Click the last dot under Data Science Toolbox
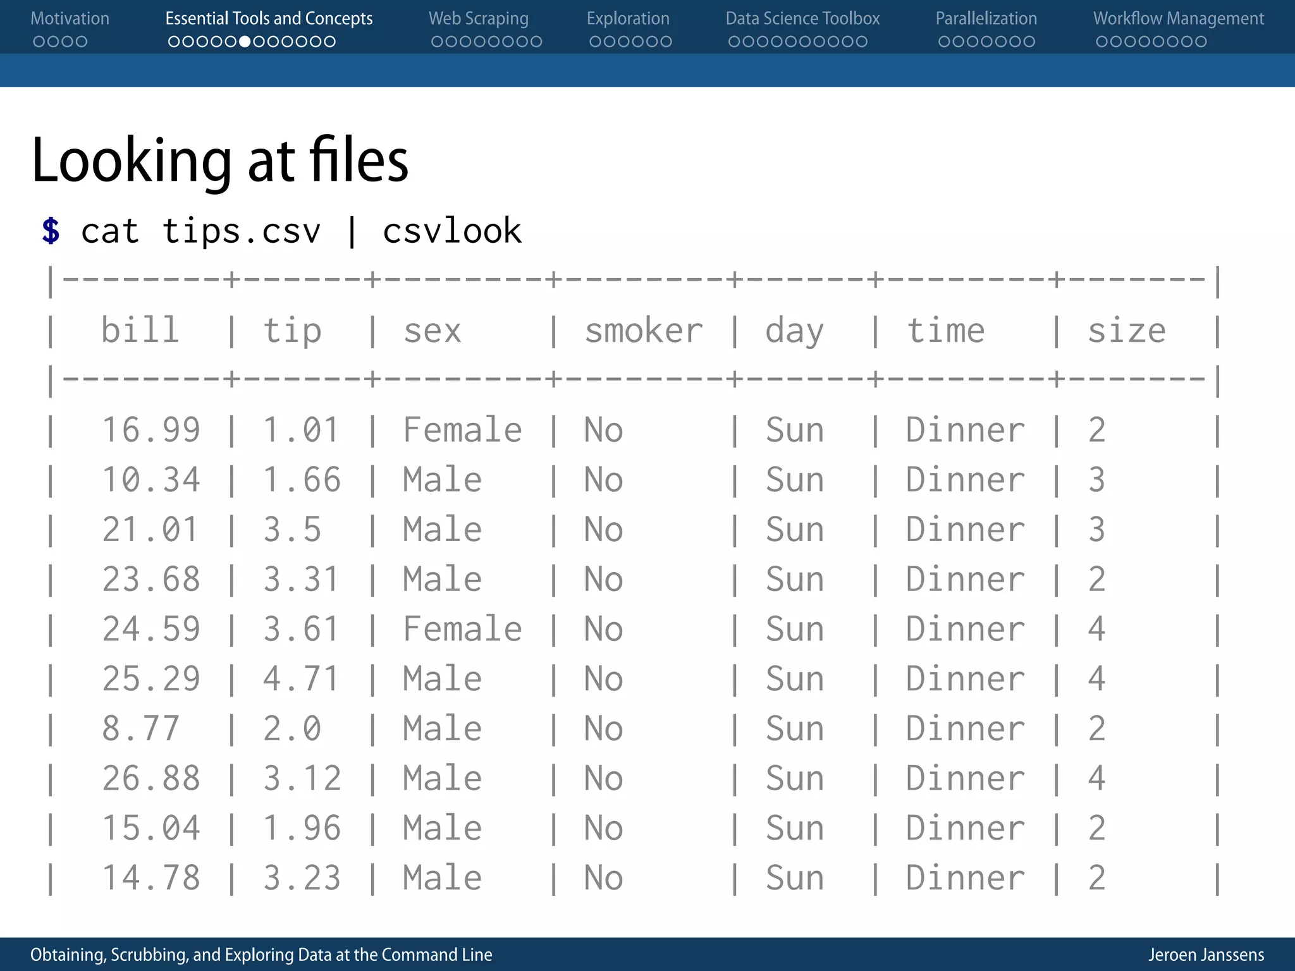The width and height of the screenshot is (1295, 971). point(861,42)
